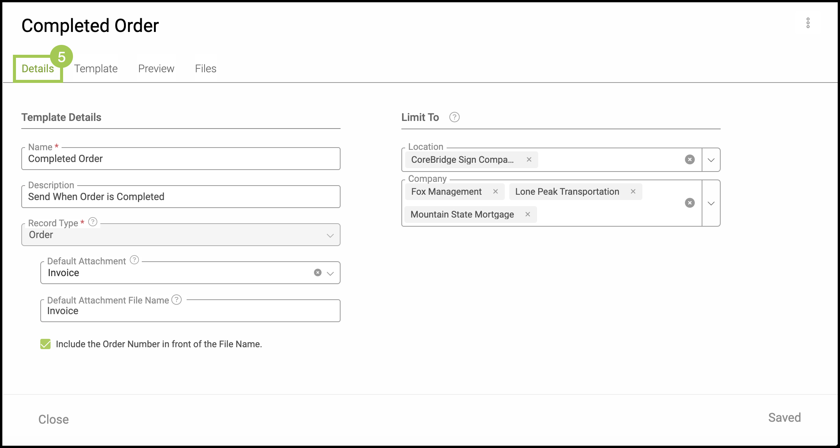Viewport: 840px width, 448px height.
Task: Click the Limit To help icon
Action: click(454, 117)
